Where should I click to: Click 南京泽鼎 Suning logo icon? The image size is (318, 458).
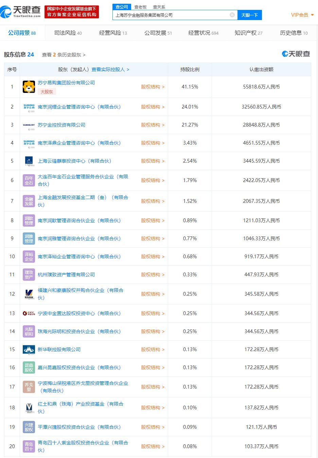click(29, 143)
